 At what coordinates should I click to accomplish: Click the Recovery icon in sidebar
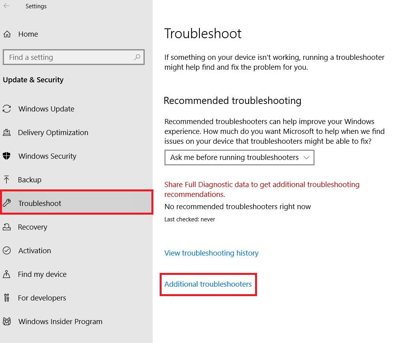click(7, 227)
